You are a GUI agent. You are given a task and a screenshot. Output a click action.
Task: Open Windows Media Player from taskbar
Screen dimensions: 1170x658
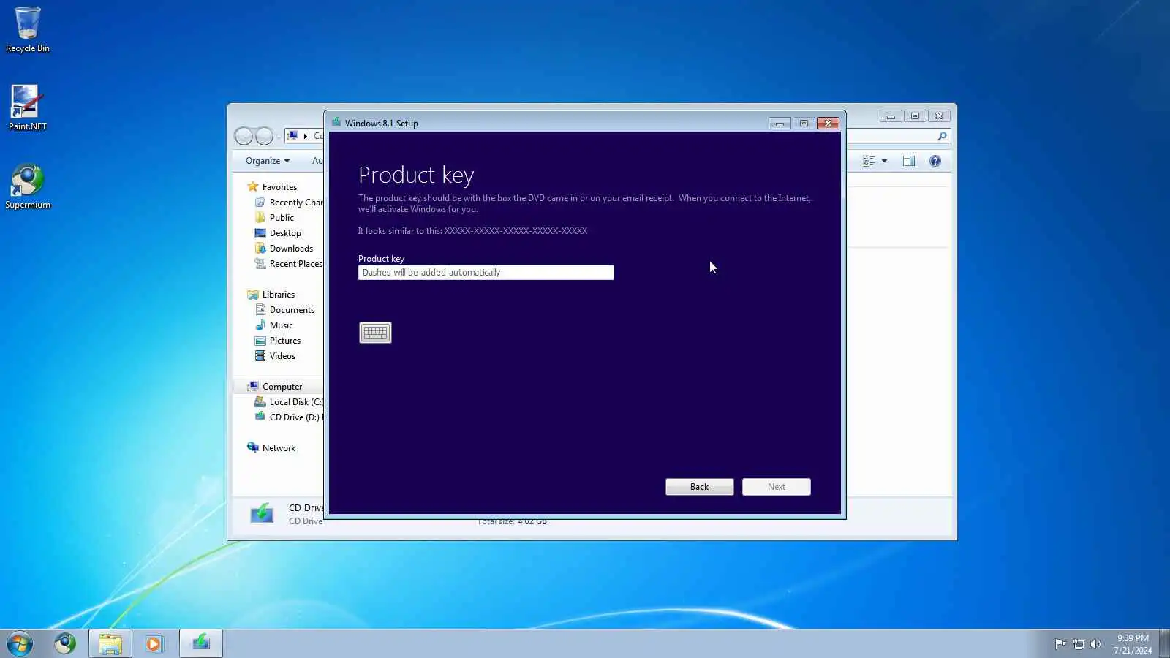[154, 643]
